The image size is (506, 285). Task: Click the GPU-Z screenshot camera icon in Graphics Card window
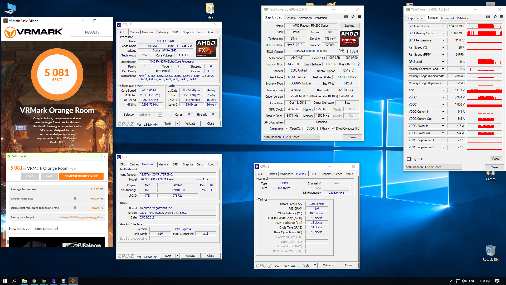click(x=346, y=17)
